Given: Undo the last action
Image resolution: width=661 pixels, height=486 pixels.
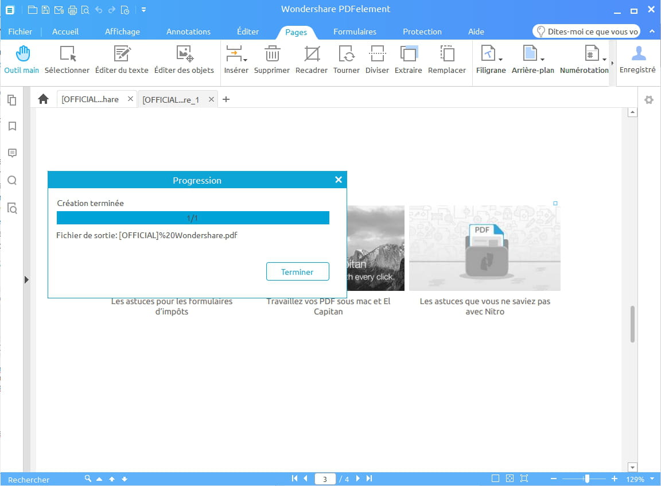Looking at the screenshot, I should [x=99, y=10].
